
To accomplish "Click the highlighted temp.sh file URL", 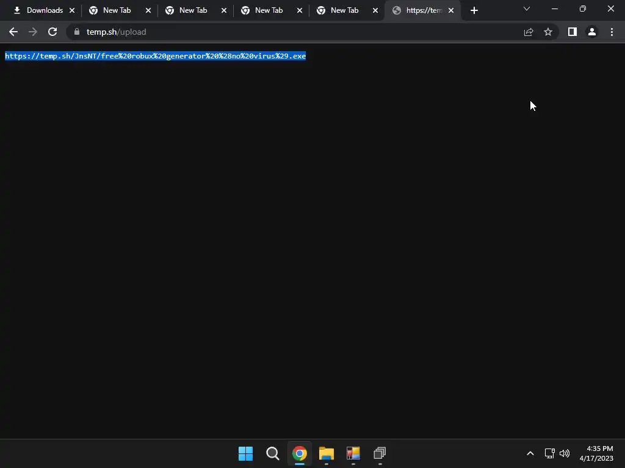I will pyautogui.click(x=156, y=56).
